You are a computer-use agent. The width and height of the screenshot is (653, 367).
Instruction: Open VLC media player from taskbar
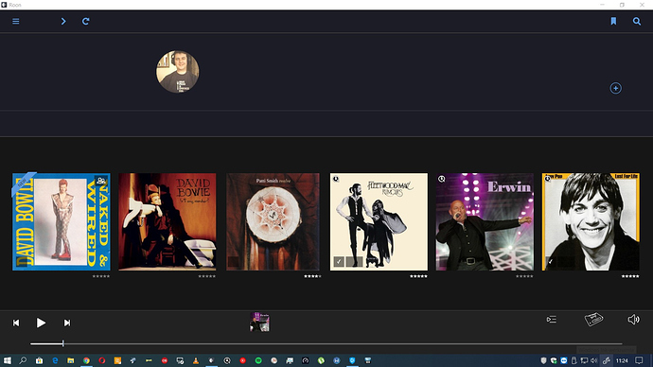[x=196, y=360]
